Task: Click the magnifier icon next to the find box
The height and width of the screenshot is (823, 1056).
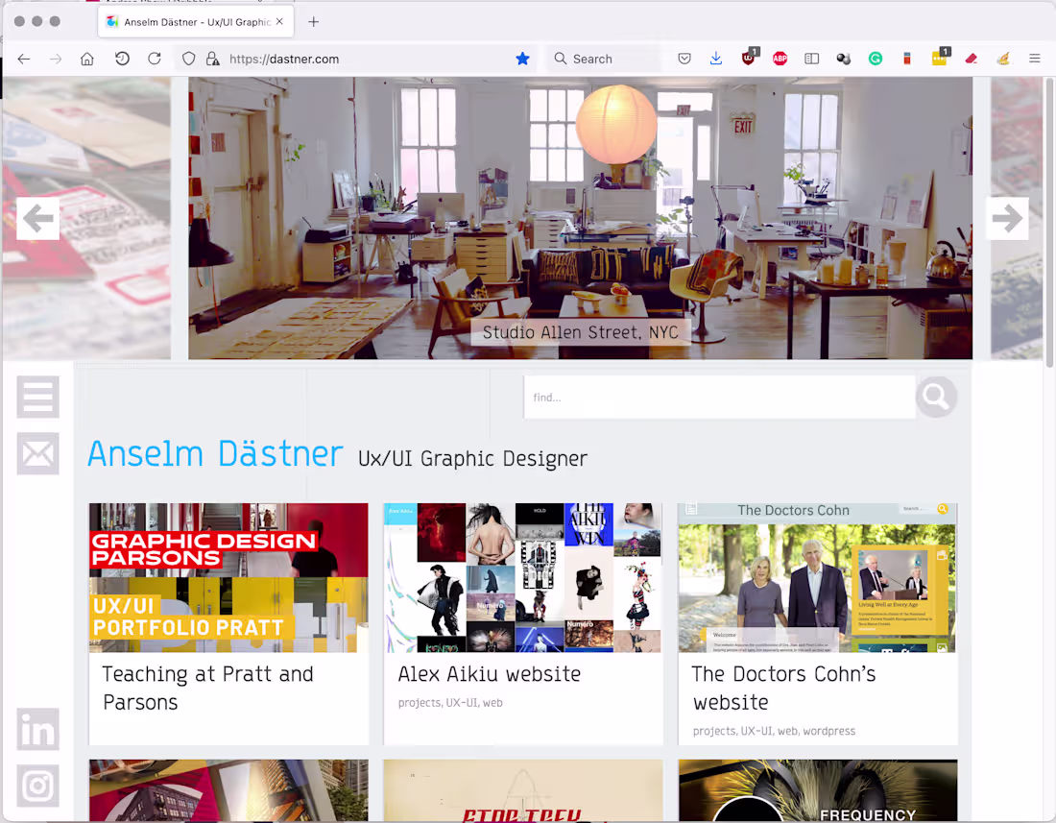Action: pos(935,397)
